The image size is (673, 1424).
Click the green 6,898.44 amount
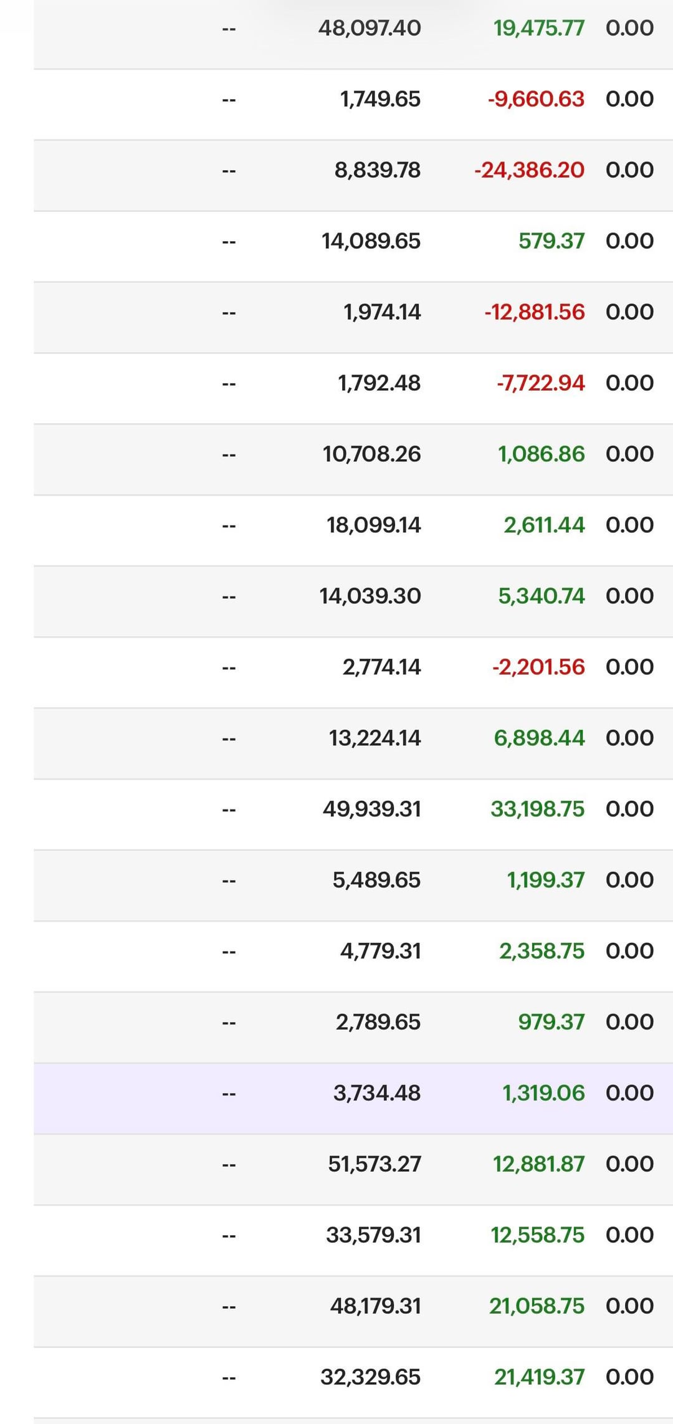coord(539,738)
